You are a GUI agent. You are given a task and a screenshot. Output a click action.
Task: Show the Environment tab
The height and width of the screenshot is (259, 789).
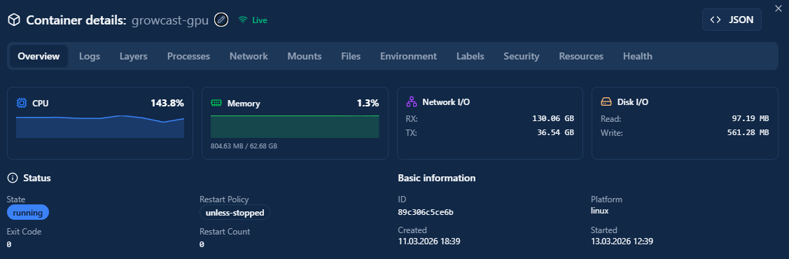[x=408, y=56]
